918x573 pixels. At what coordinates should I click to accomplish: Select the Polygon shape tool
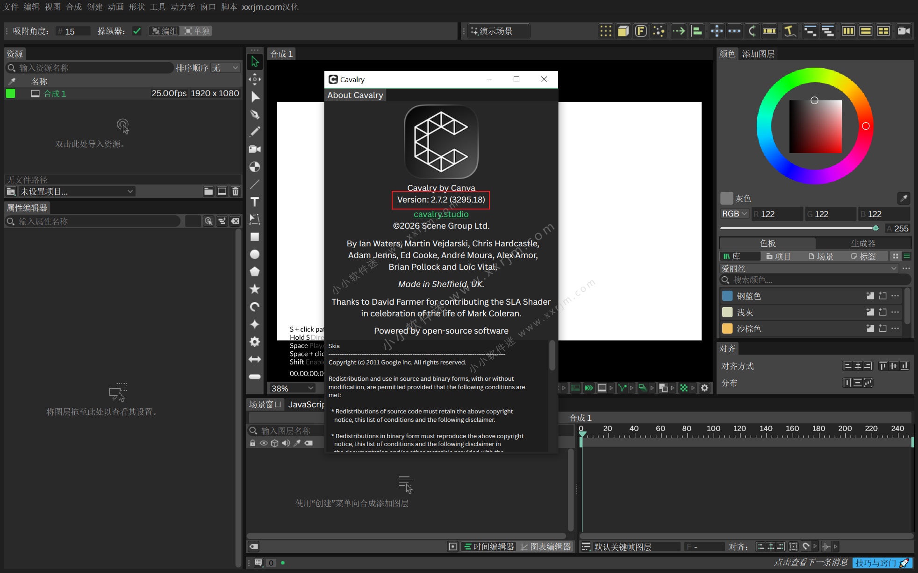[x=255, y=272]
